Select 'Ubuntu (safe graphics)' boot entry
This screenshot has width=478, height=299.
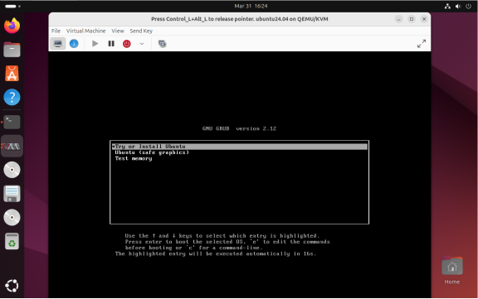click(240, 152)
